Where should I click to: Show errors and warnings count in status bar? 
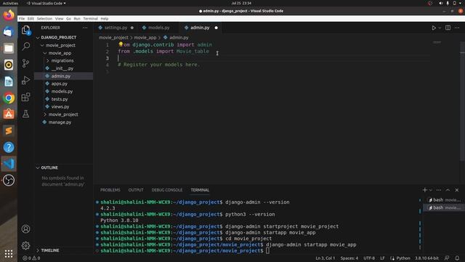[x=31, y=258]
